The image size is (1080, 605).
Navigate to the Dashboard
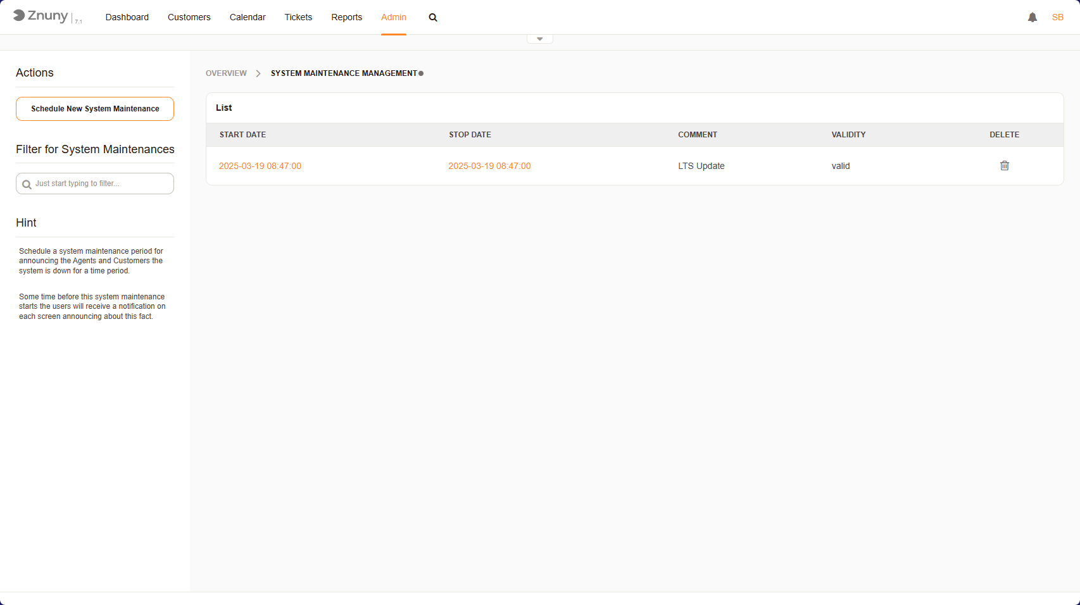(127, 17)
